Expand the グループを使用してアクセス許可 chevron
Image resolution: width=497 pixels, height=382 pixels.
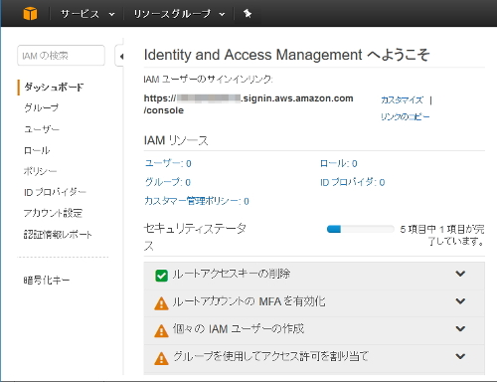point(460,356)
